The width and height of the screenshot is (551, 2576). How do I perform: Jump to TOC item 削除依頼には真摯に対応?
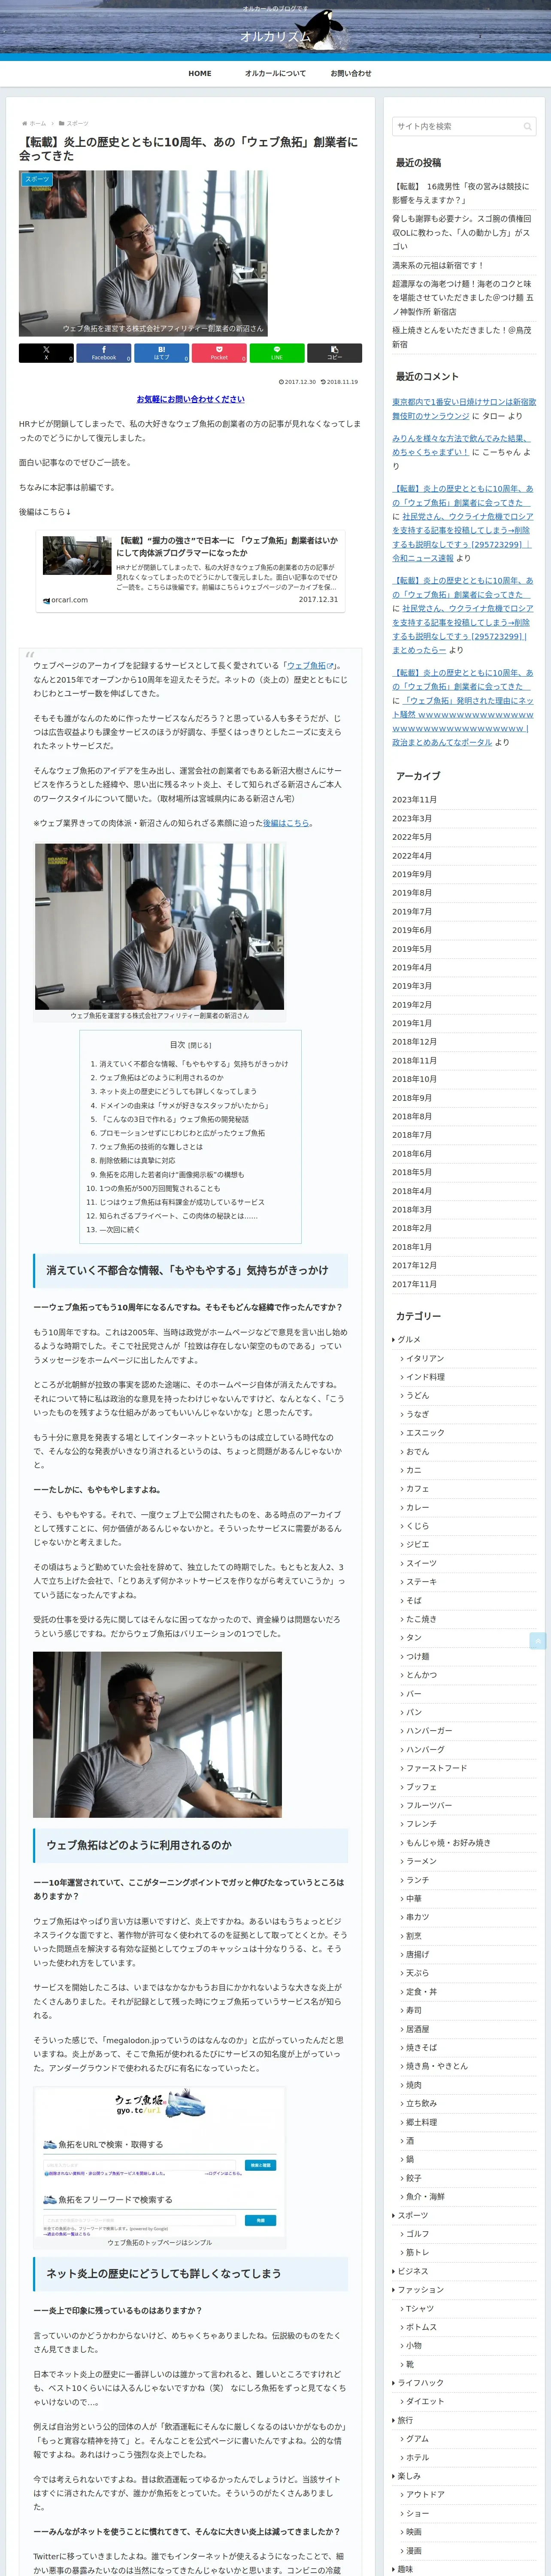tap(137, 1160)
